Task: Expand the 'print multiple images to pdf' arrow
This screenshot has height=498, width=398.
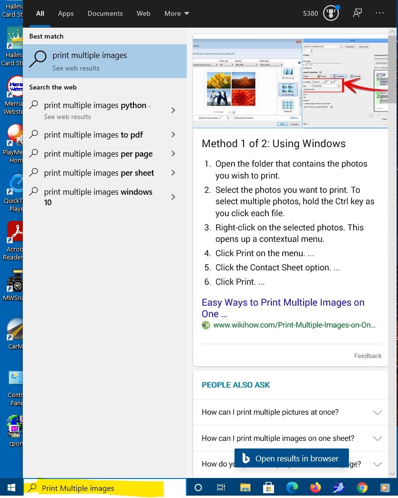Action: [x=173, y=135]
